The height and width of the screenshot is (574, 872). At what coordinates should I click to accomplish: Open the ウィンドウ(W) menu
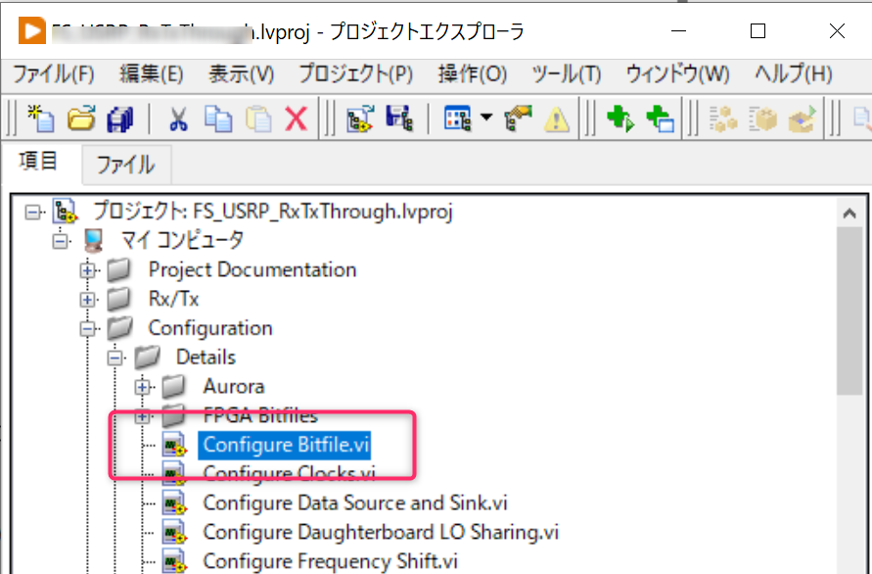tap(677, 74)
